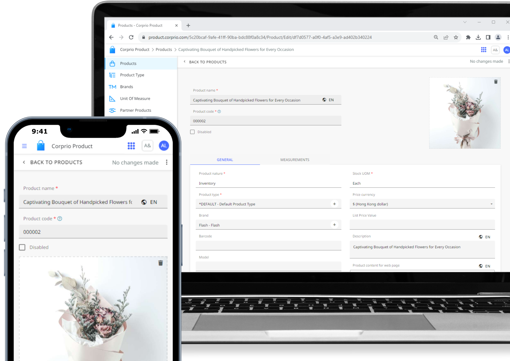Click the Model input field
The height and width of the screenshot is (361, 510).
tap(269, 266)
